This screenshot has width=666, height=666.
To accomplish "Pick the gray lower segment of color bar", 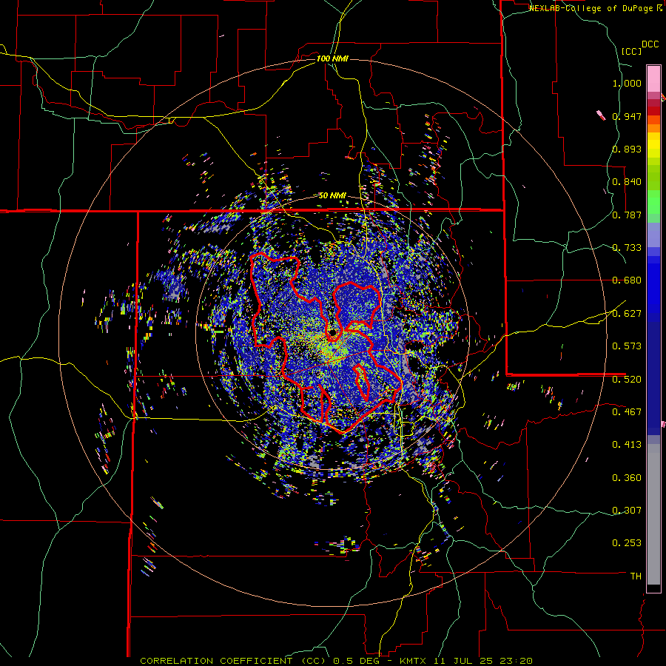I will tap(653, 514).
